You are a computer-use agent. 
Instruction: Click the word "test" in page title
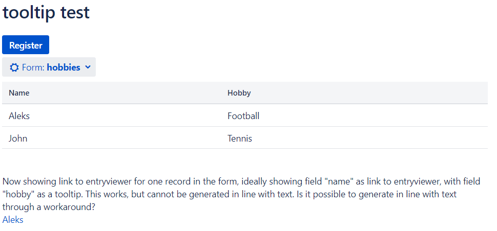(x=75, y=13)
